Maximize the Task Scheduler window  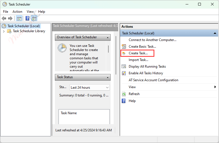coord(199,4)
